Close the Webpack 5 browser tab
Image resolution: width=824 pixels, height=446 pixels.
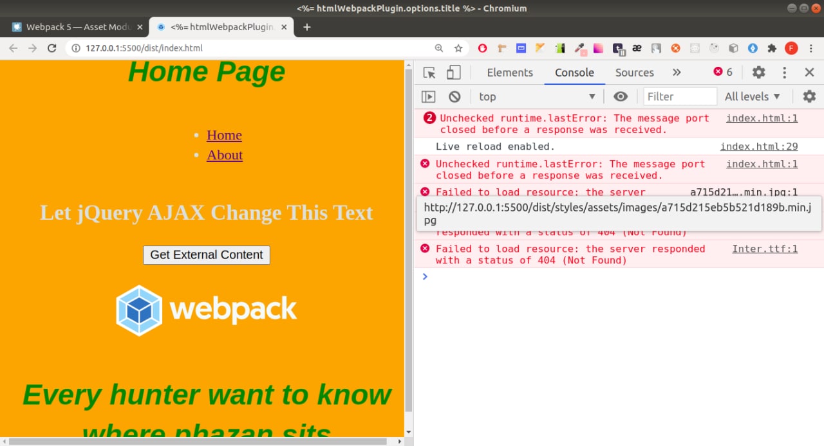(140, 27)
